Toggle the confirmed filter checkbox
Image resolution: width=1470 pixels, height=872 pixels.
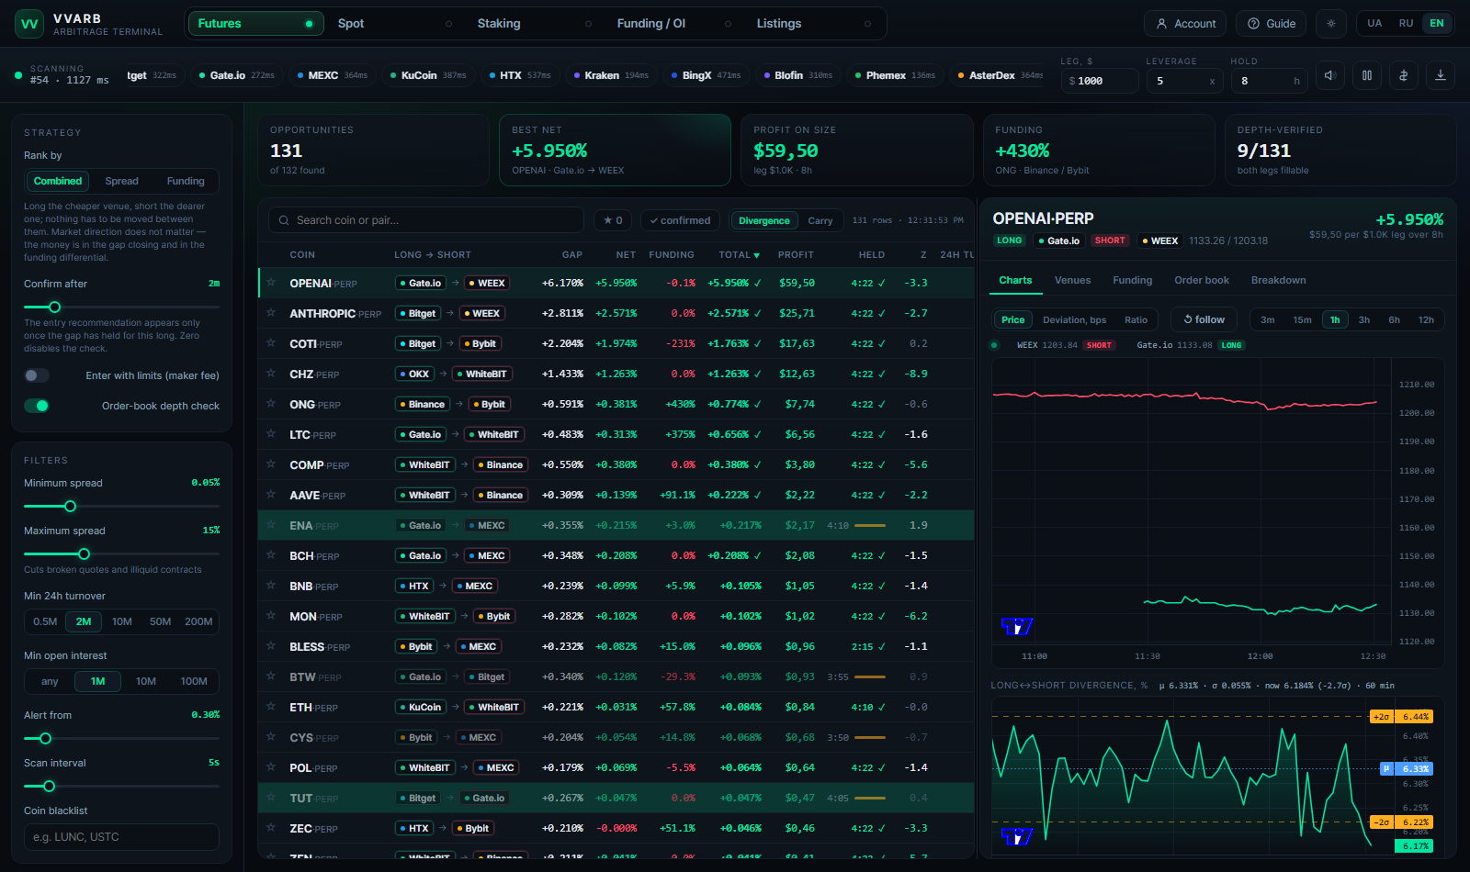click(680, 220)
